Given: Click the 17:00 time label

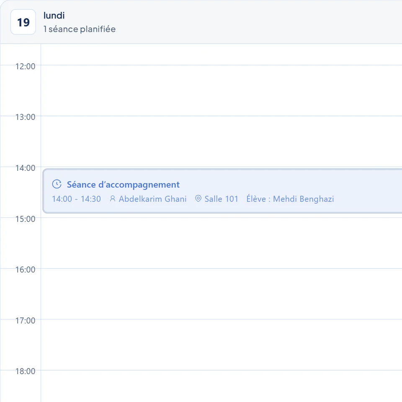Looking at the screenshot, I should tap(26, 320).
